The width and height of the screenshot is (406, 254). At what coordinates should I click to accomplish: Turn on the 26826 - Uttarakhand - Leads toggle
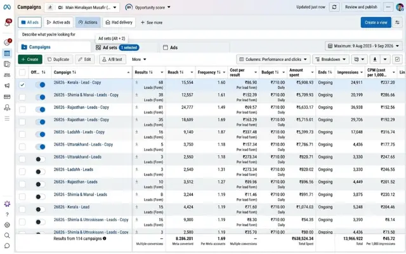pos(41,159)
